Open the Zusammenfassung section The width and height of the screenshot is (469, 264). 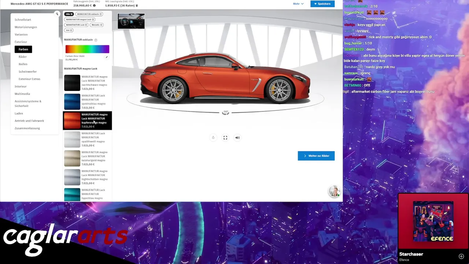coord(27,128)
